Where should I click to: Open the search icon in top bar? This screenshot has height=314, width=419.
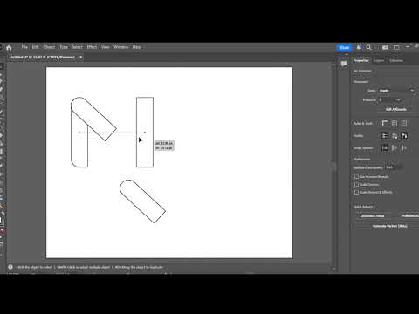[368, 47]
